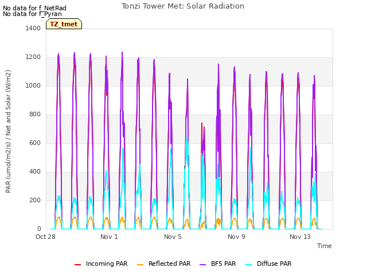Click the Nov 5 x-axis tick label
The image size is (367, 275).
coord(173,237)
